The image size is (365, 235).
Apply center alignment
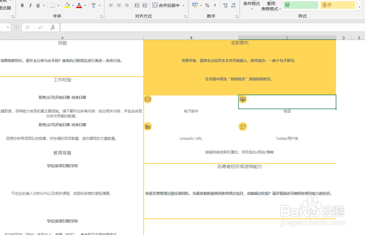118,5
